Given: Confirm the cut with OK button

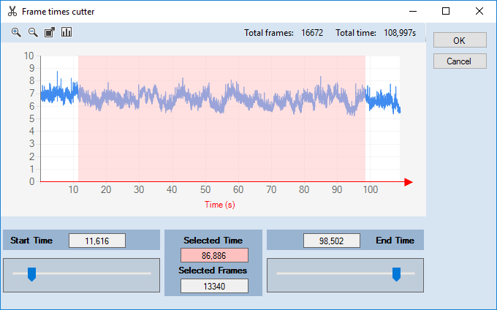Looking at the screenshot, I should pyautogui.click(x=460, y=40).
